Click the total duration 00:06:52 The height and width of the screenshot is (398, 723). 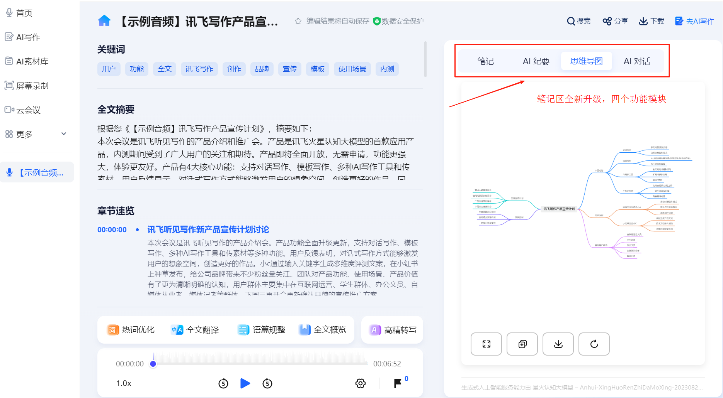387,364
